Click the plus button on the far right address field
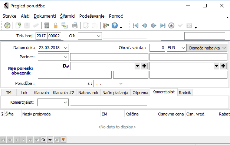Image resolution: width=230 pixels, height=145 pixels. [223, 66]
